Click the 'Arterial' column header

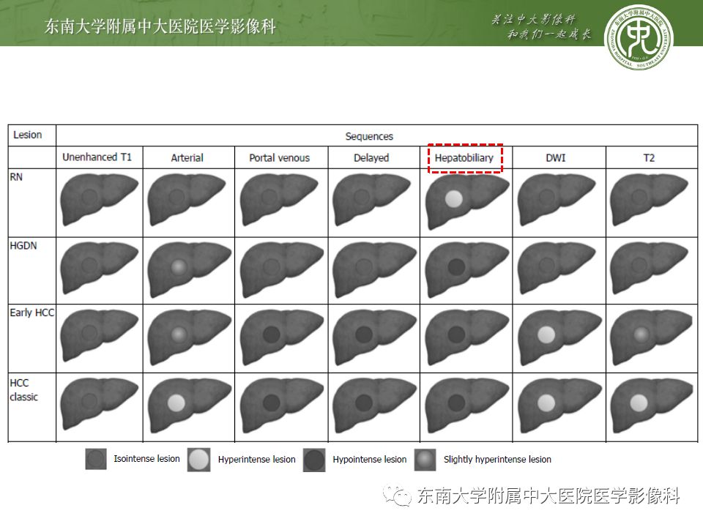click(x=187, y=158)
